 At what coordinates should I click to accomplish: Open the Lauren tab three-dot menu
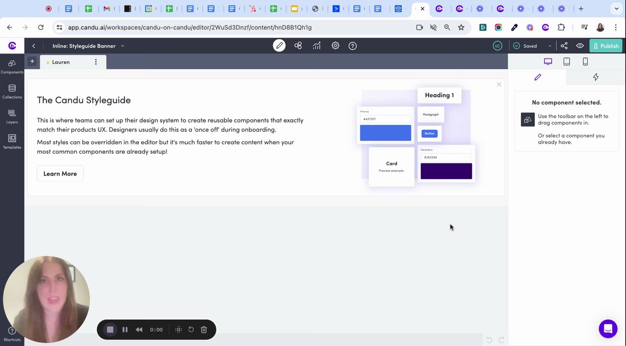point(96,62)
